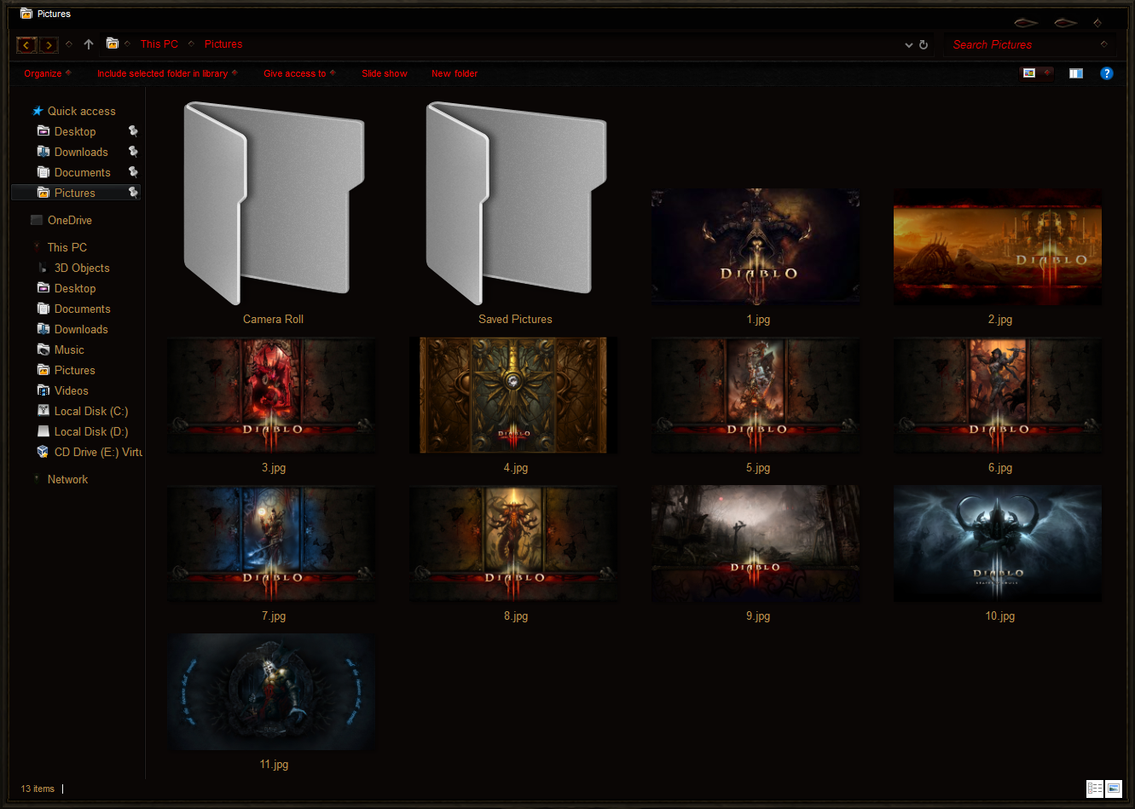Open the Give access to dropdown
Image resolution: width=1135 pixels, height=809 pixels.
(299, 73)
